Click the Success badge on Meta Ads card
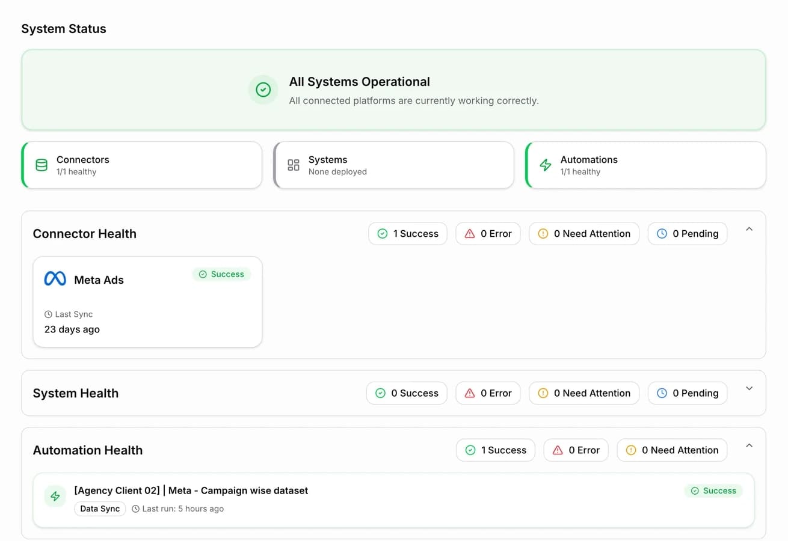The image size is (788, 541). 221,274
